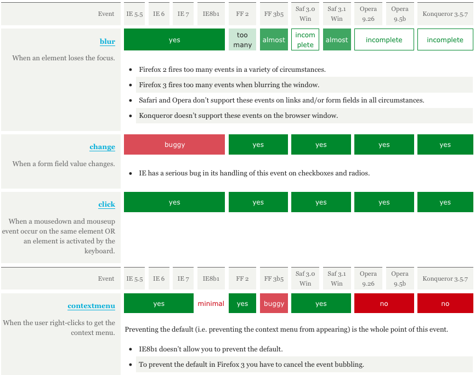Click 'FF 3b5' in the repeated header row
This screenshot has height=375, width=475.
pyautogui.click(x=274, y=279)
